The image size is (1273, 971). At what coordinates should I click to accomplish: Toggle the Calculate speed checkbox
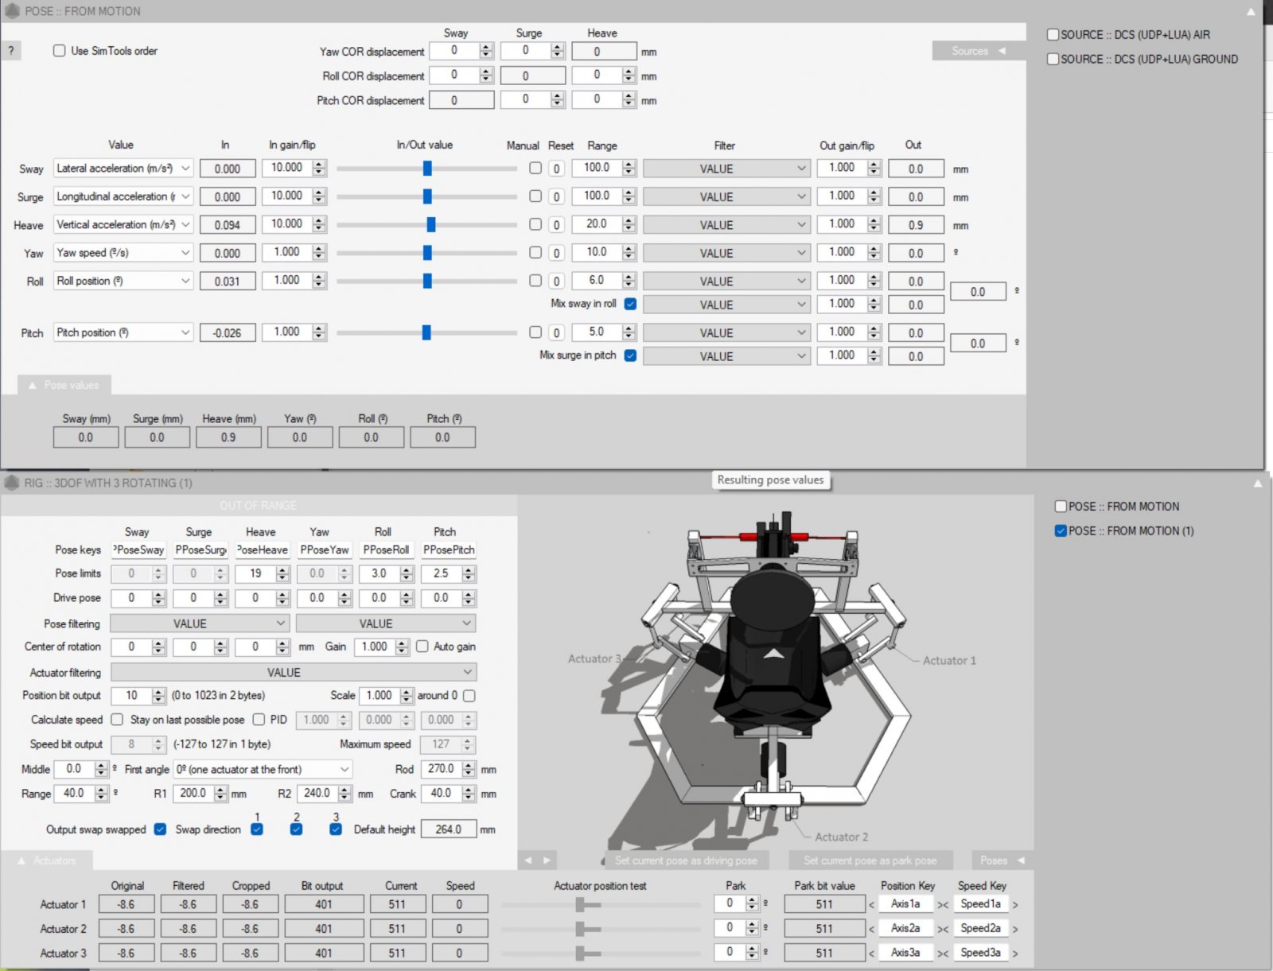tap(117, 719)
